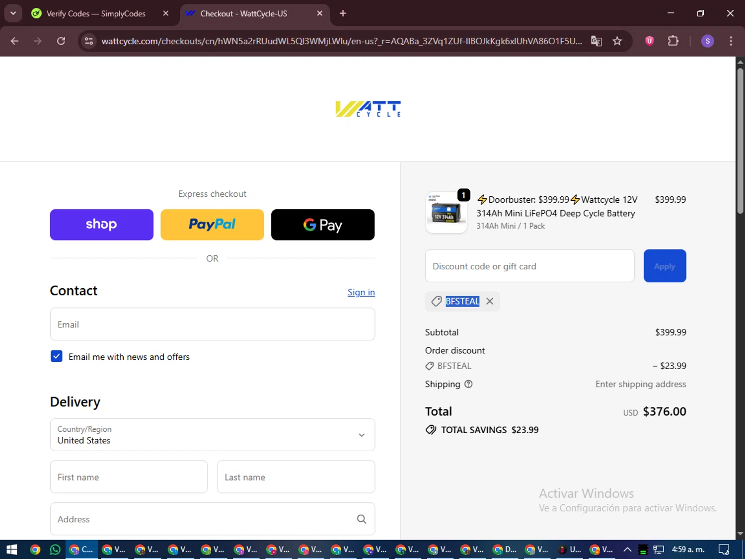Viewport: 745px width, 559px height.
Task: Uncheck Email me with news and offers
Action: [x=57, y=356]
